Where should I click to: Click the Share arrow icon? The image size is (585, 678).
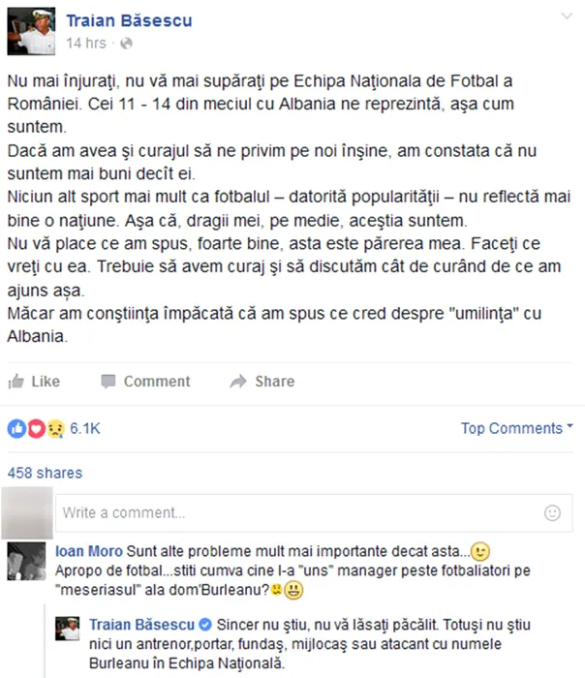pyautogui.click(x=238, y=382)
